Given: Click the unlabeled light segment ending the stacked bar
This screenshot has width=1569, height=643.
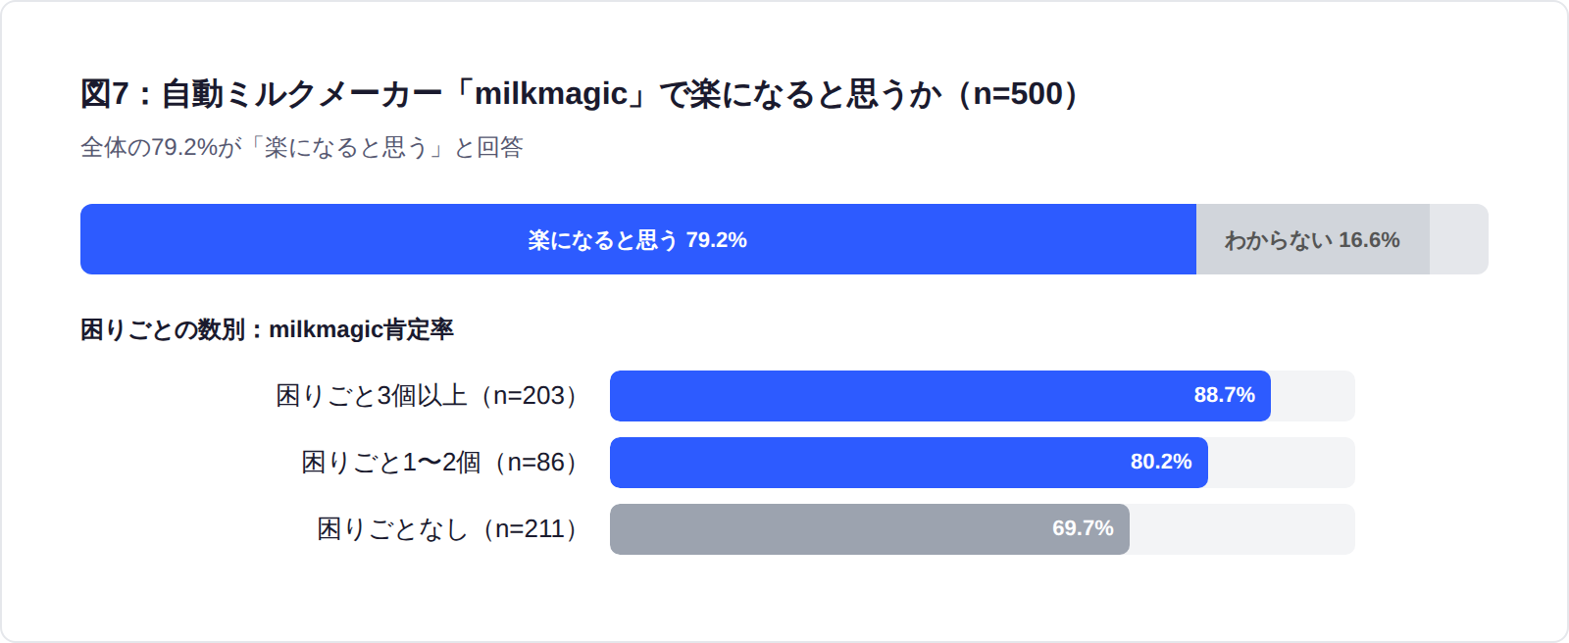Looking at the screenshot, I should click(1458, 239).
